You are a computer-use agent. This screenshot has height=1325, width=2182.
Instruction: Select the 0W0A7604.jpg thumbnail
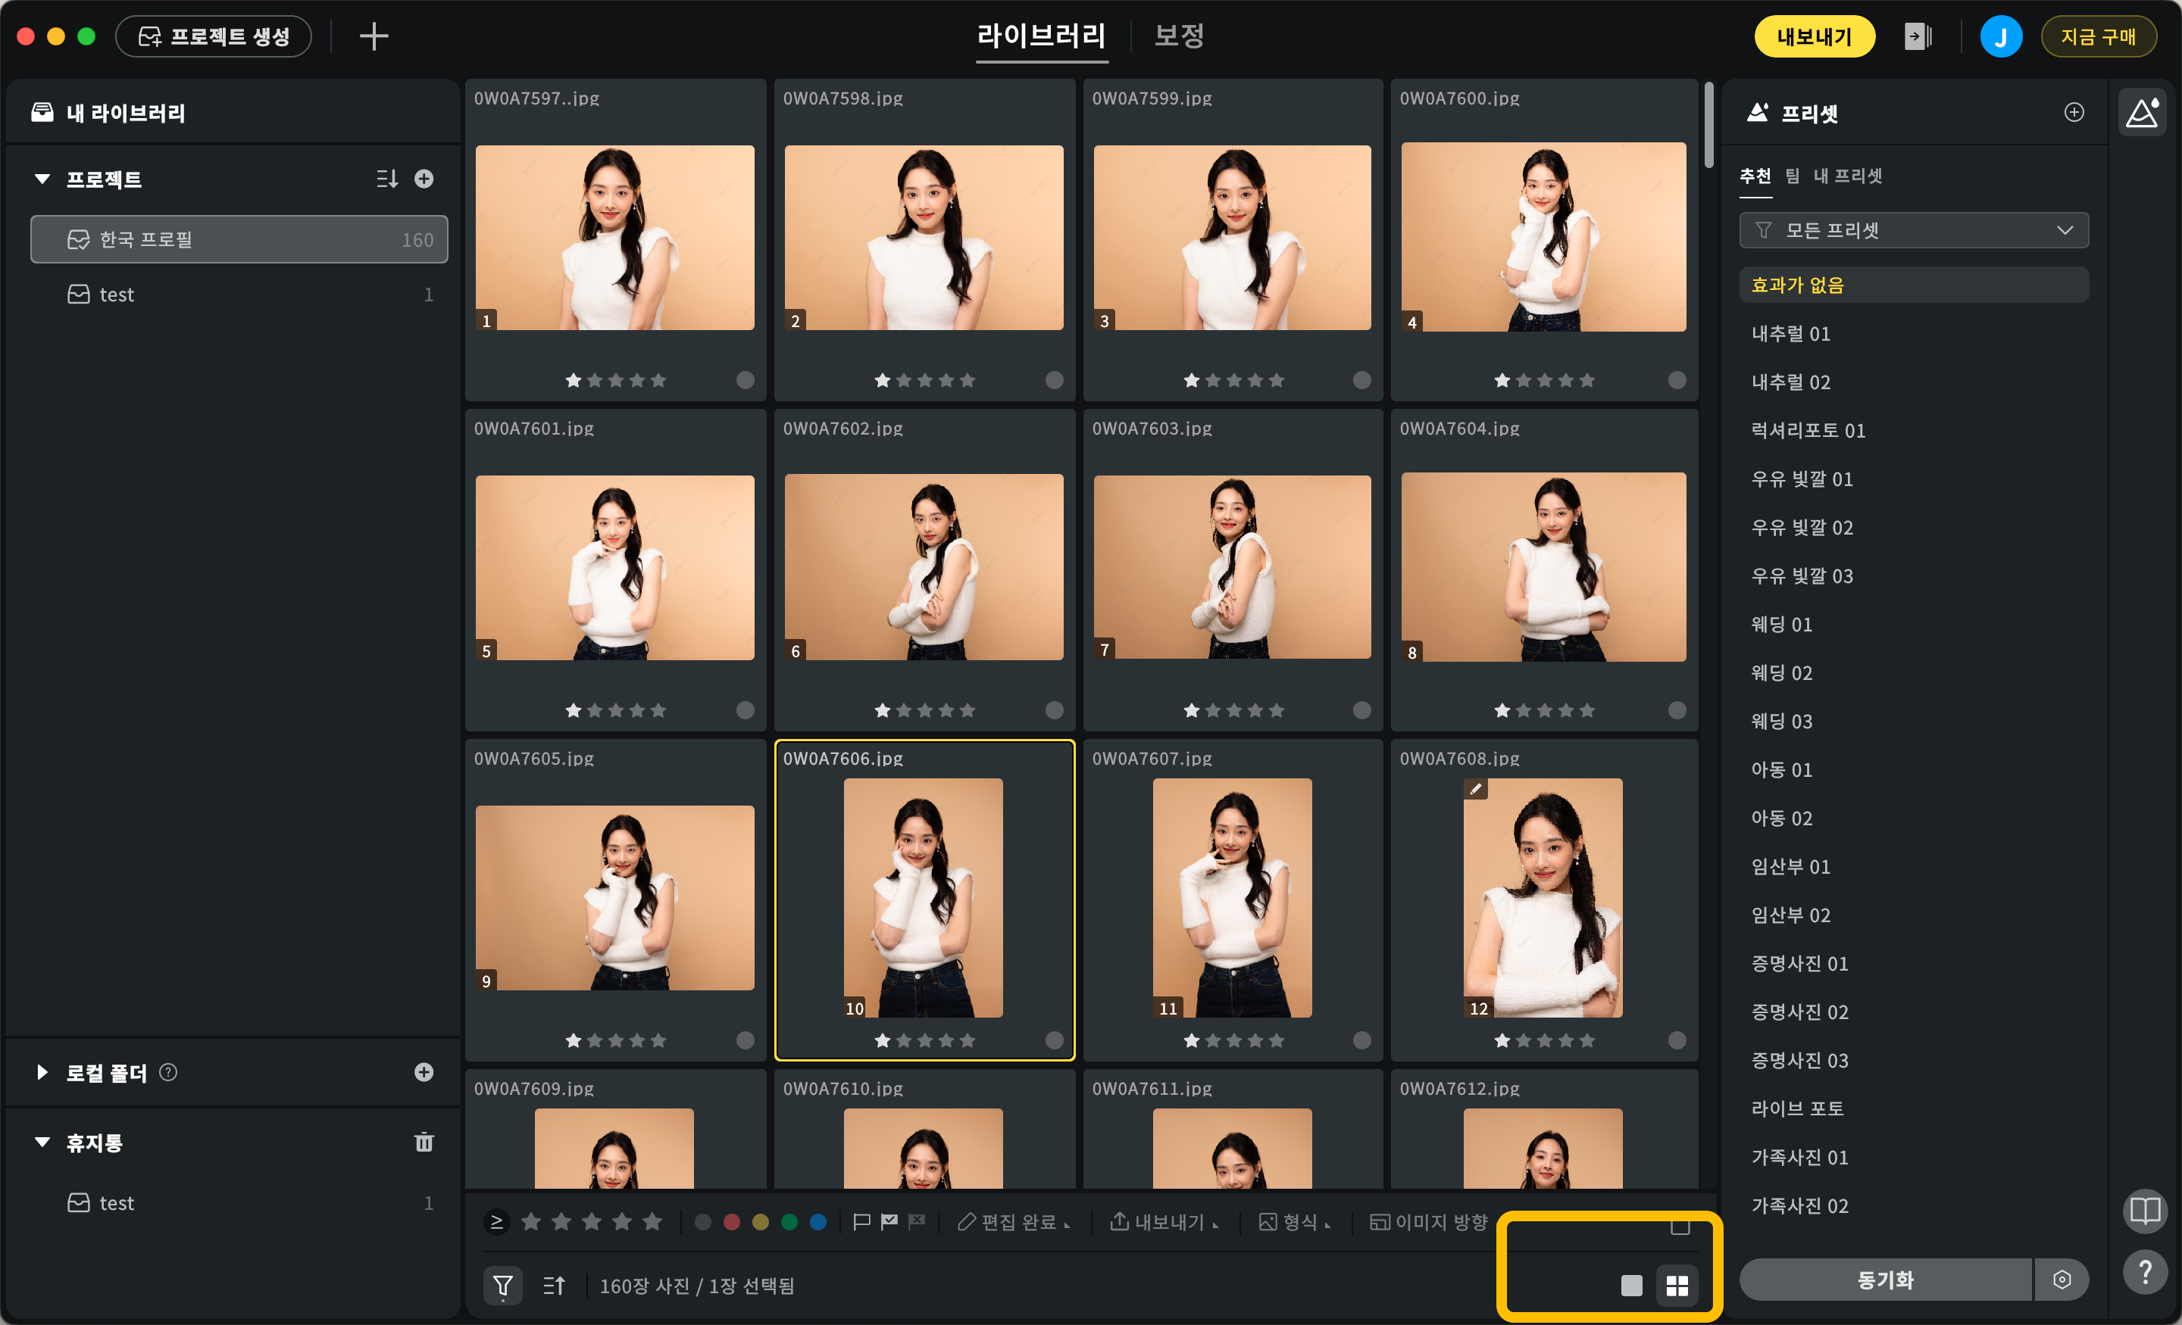1543,567
